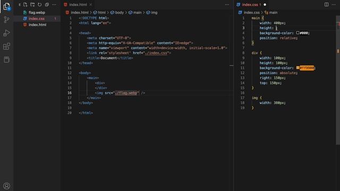Click 'position: absolute;' in div rule
340x191 pixels.
278,73
